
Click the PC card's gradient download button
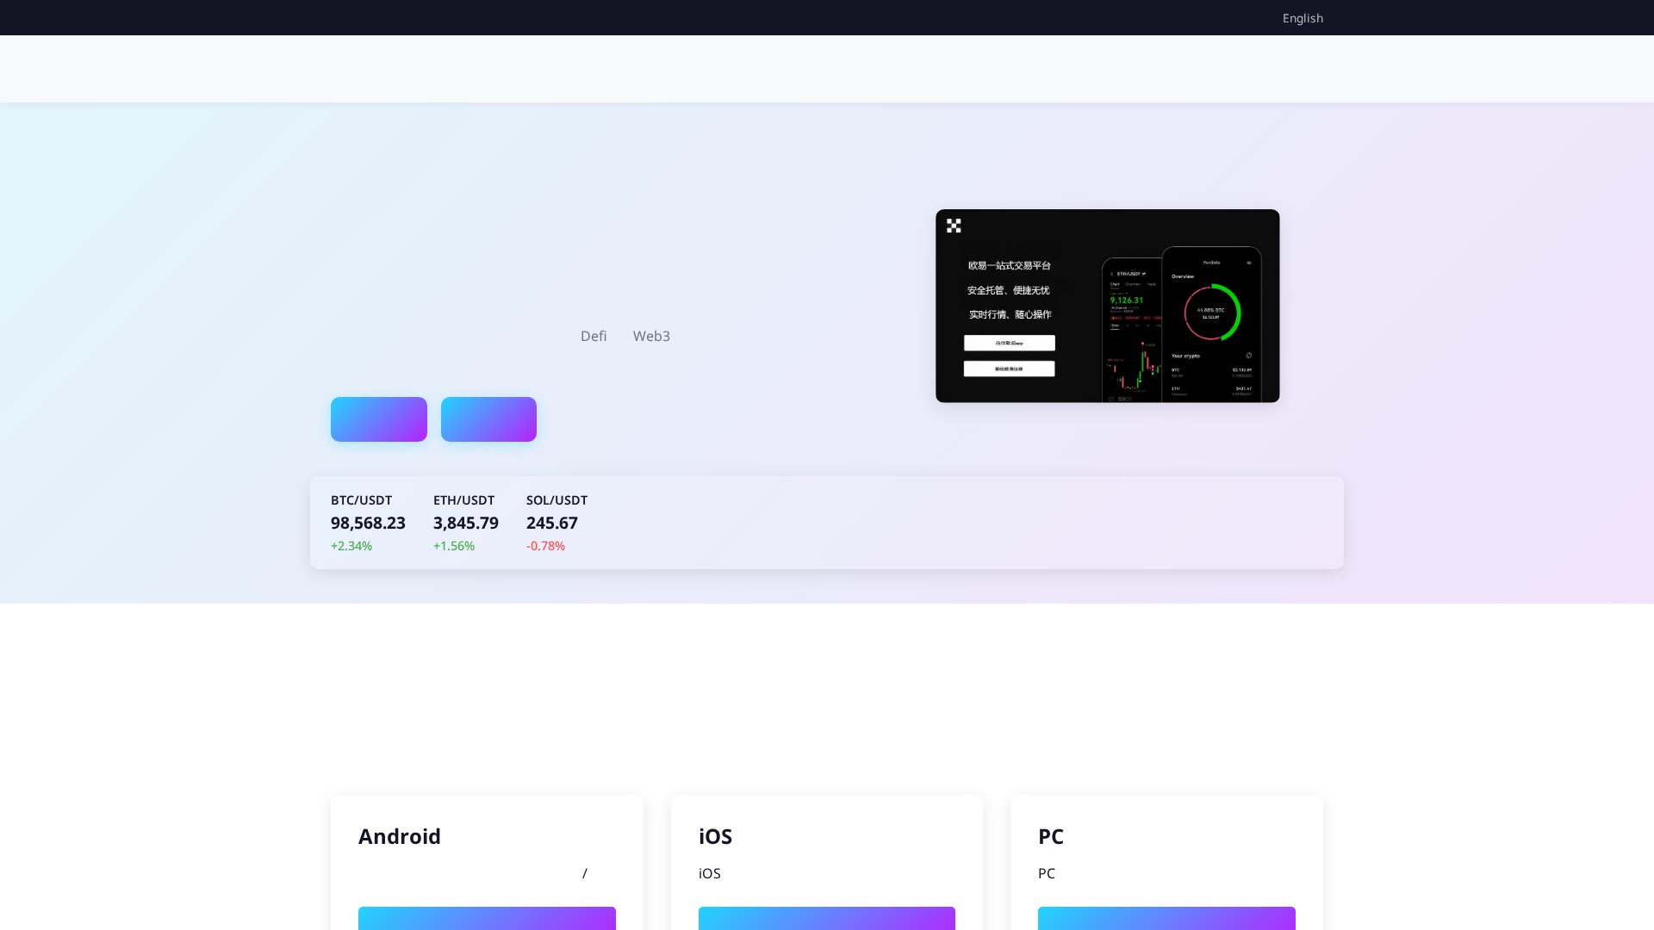(1166, 919)
